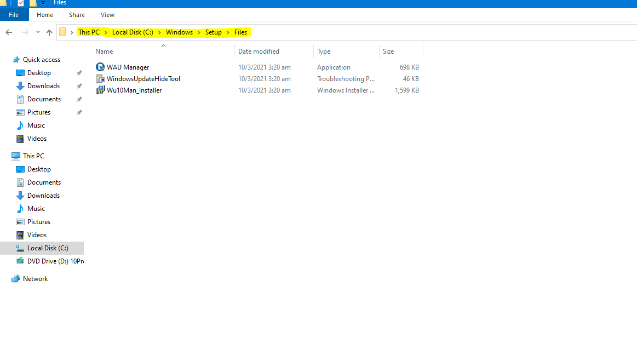Click the Quick access star icon
This screenshot has width=637, height=355.
16,60
